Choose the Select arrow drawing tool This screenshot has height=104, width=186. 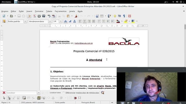point(4,98)
